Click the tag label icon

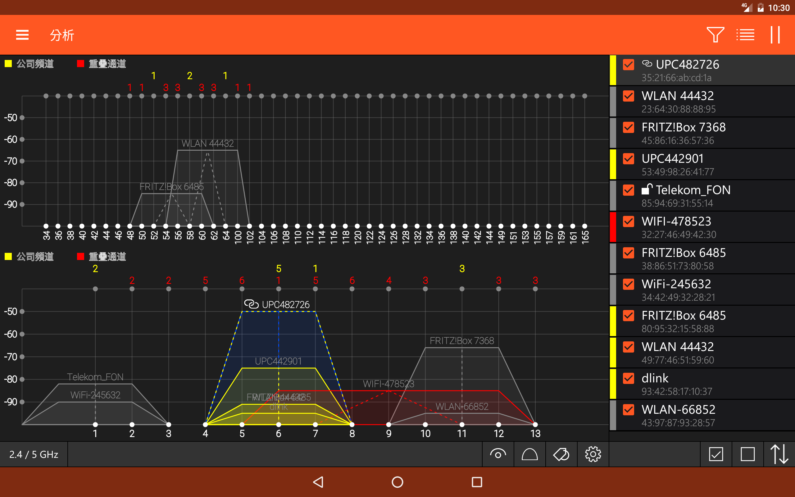click(561, 454)
